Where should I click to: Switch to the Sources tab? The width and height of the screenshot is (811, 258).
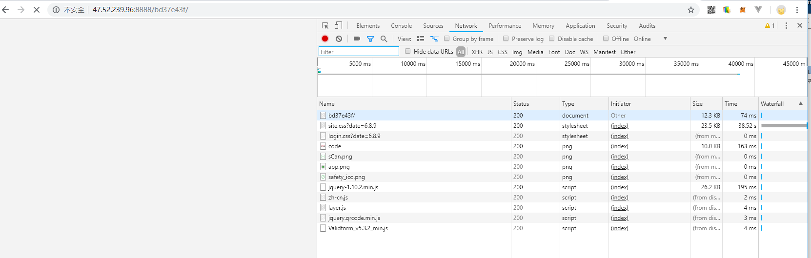click(x=433, y=26)
